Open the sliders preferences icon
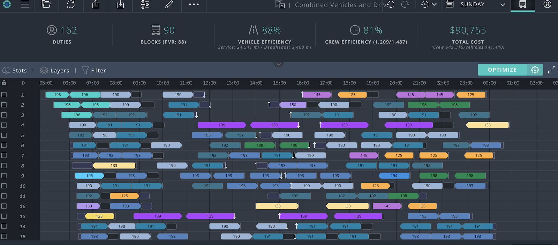The height and width of the screenshot is (245, 558). point(145,5)
